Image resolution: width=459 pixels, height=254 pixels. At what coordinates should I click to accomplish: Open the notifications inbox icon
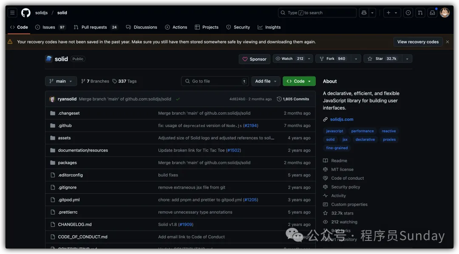click(432, 13)
